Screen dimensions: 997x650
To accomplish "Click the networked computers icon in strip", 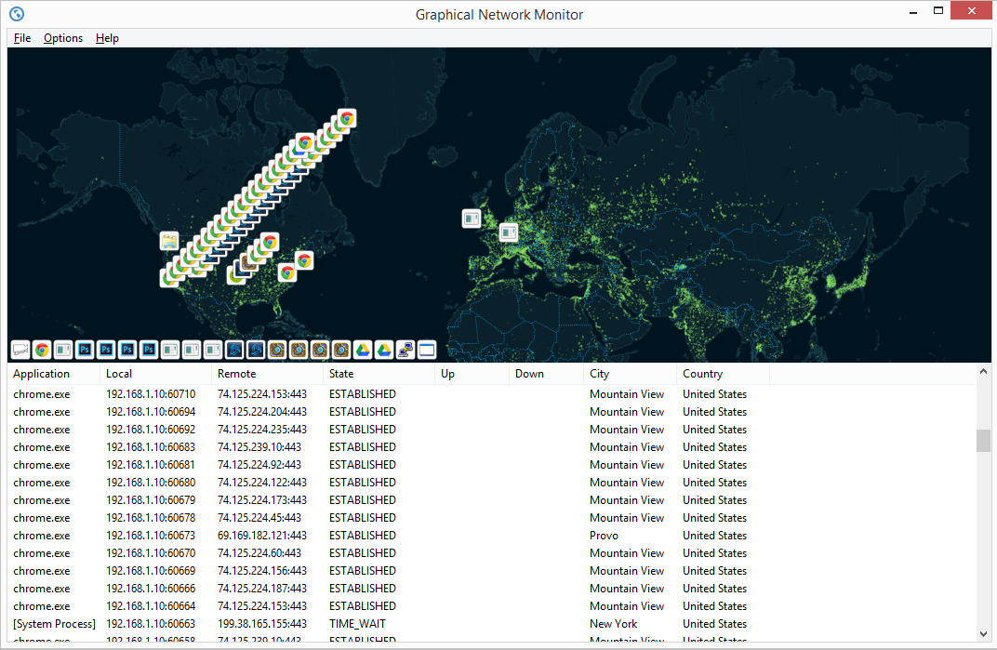I will [x=405, y=350].
